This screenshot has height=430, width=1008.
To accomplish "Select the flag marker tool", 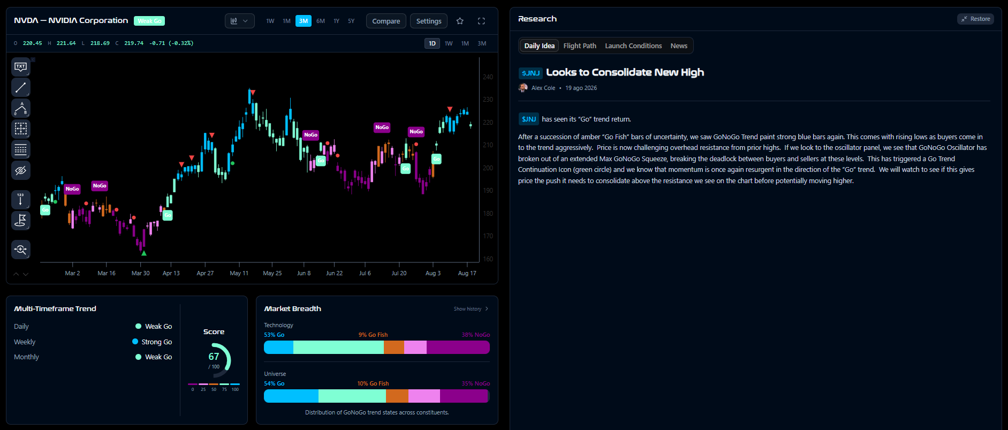I will click(21, 220).
